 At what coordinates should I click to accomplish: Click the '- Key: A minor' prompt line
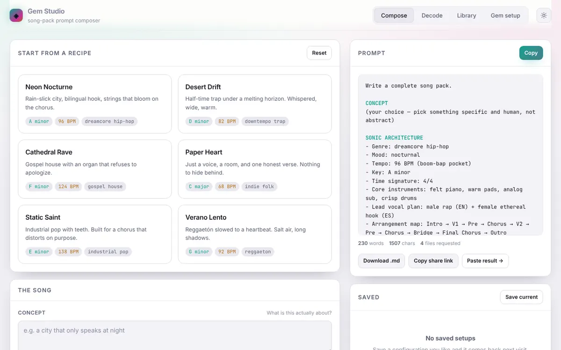click(x=388, y=172)
